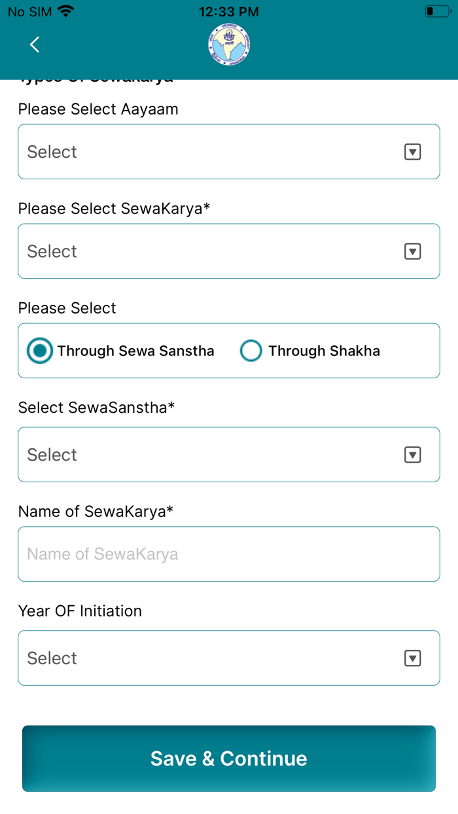This screenshot has width=458, height=814.
Task: Click the dropdown arrow for SewaSanstha field
Action: pos(413,454)
